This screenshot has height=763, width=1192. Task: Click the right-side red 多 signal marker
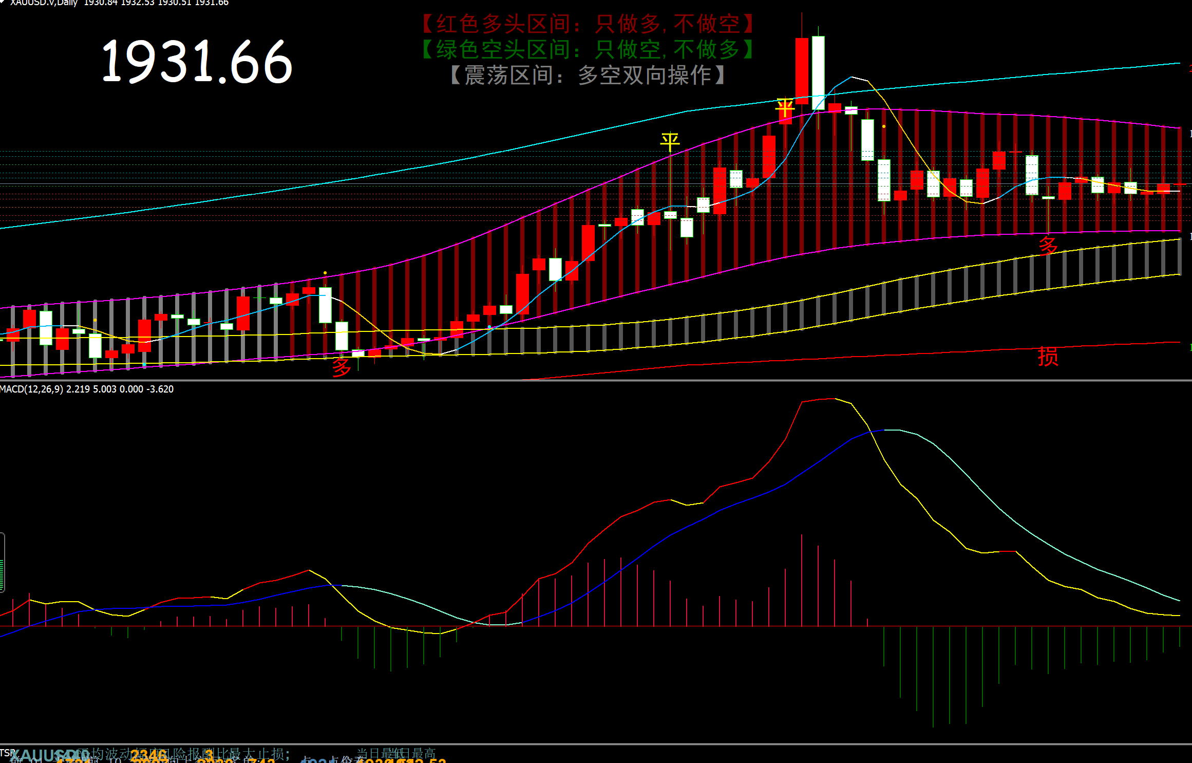tap(1048, 245)
